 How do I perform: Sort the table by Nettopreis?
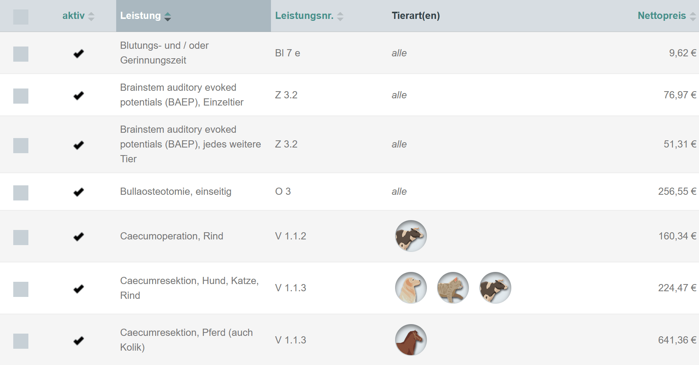[667, 16]
